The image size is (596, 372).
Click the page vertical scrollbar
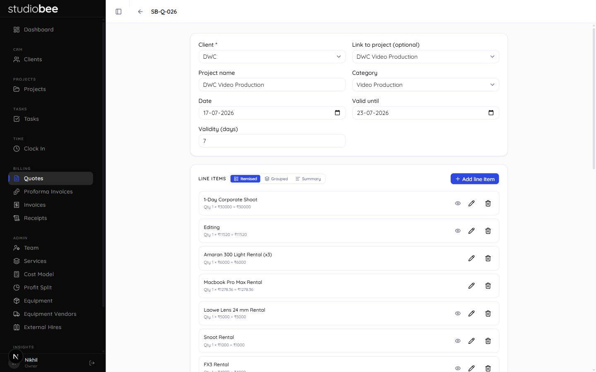594,99
